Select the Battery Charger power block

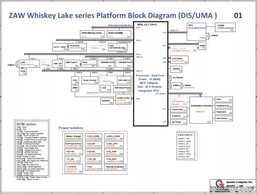(74, 137)
